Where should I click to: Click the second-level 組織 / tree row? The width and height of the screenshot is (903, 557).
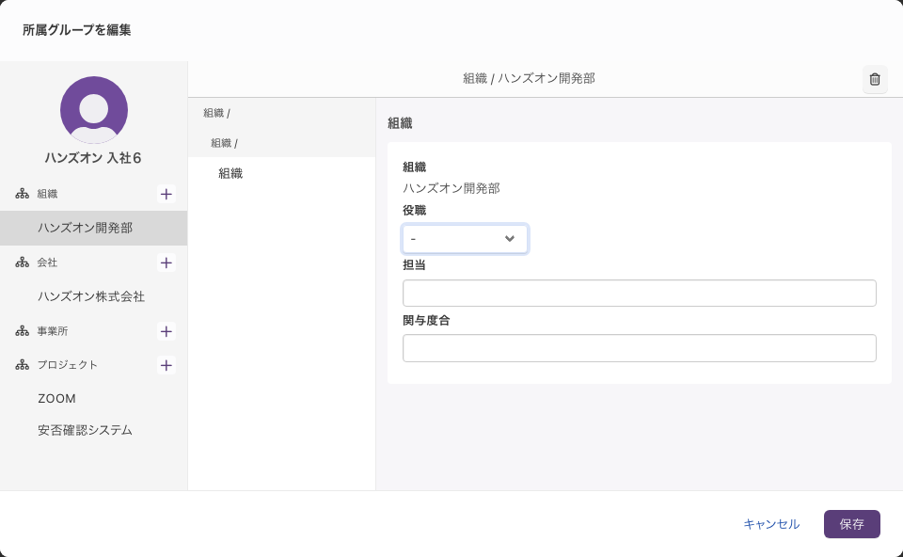[x=281, y=143]
